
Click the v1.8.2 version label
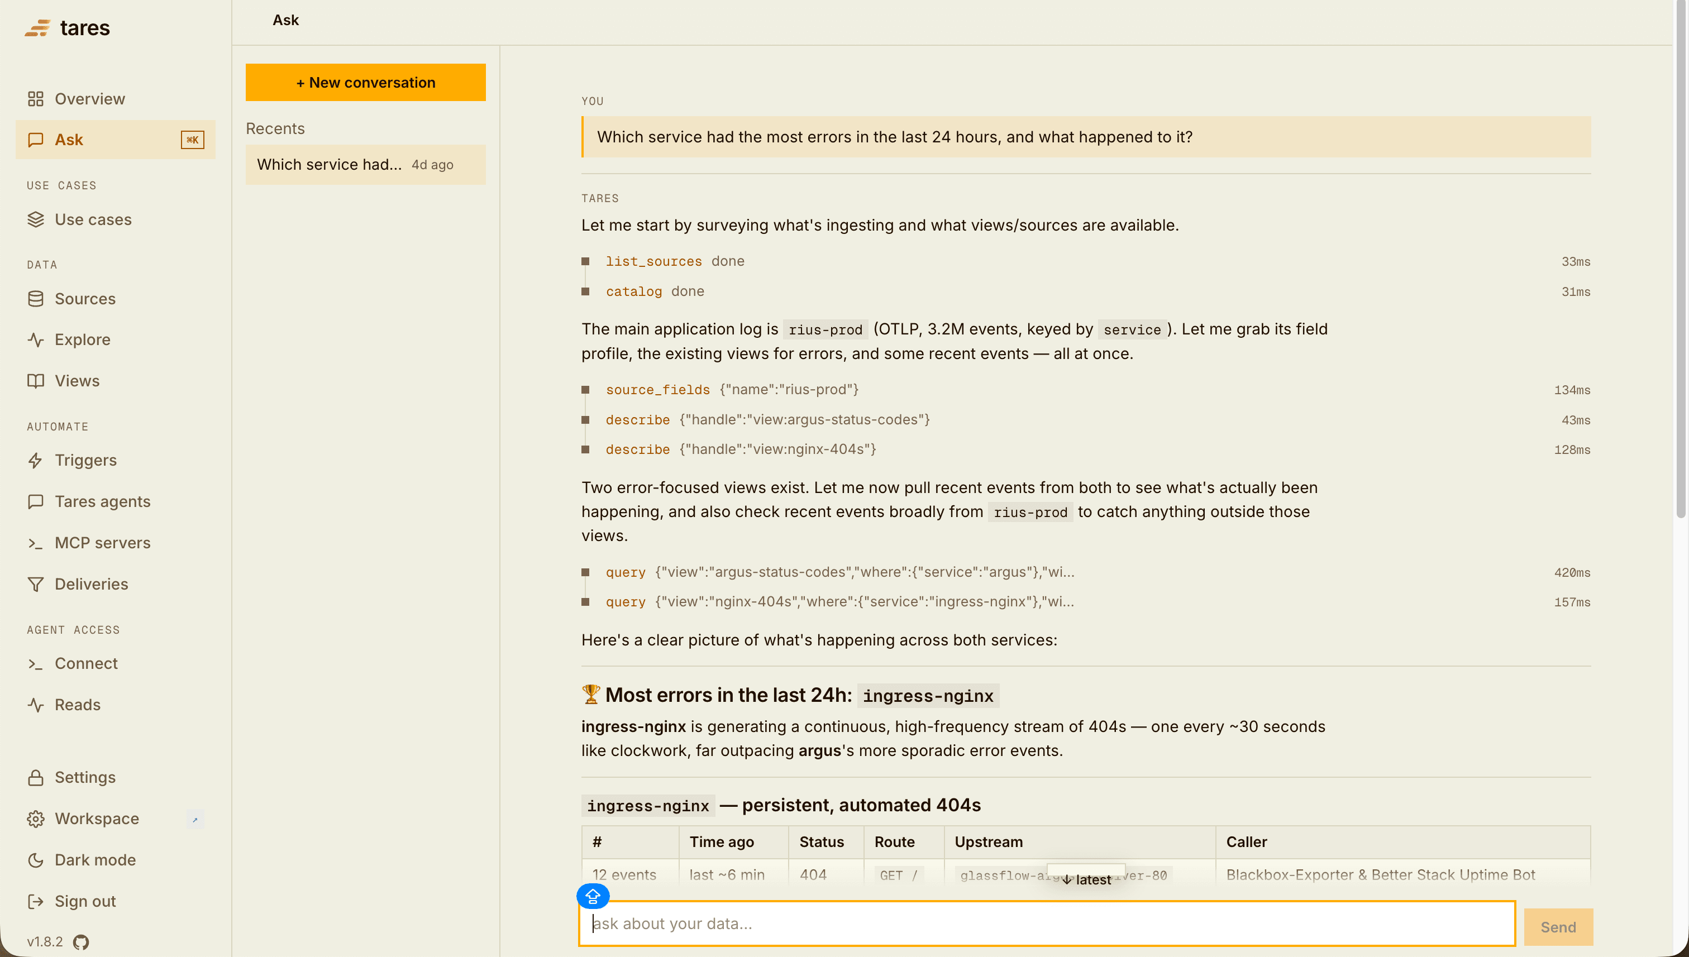point(45,942)
